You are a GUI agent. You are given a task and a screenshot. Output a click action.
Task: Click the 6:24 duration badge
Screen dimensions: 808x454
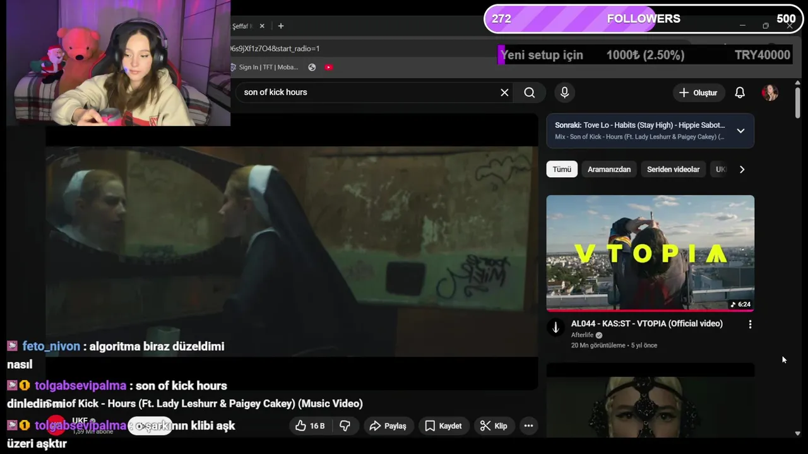click(740, 305)
